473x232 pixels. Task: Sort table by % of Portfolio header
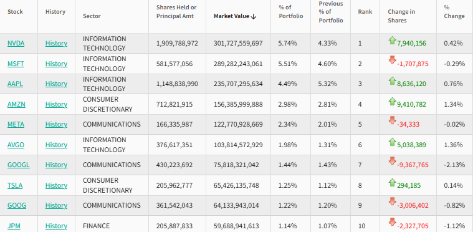[x=291, y=12]
